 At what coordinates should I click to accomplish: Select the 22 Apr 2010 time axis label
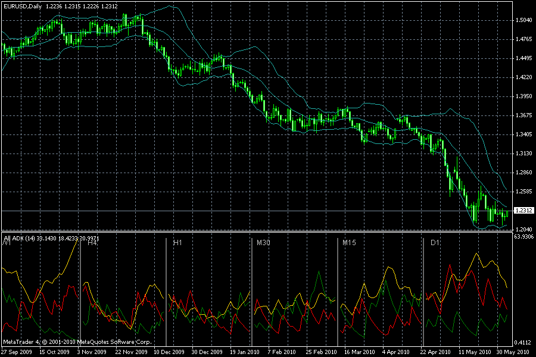point(435,352)
